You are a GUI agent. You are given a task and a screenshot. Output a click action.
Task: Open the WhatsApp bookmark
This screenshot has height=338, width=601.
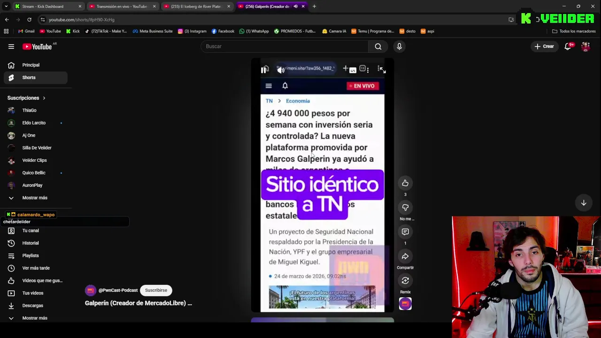tap(254, 31)
